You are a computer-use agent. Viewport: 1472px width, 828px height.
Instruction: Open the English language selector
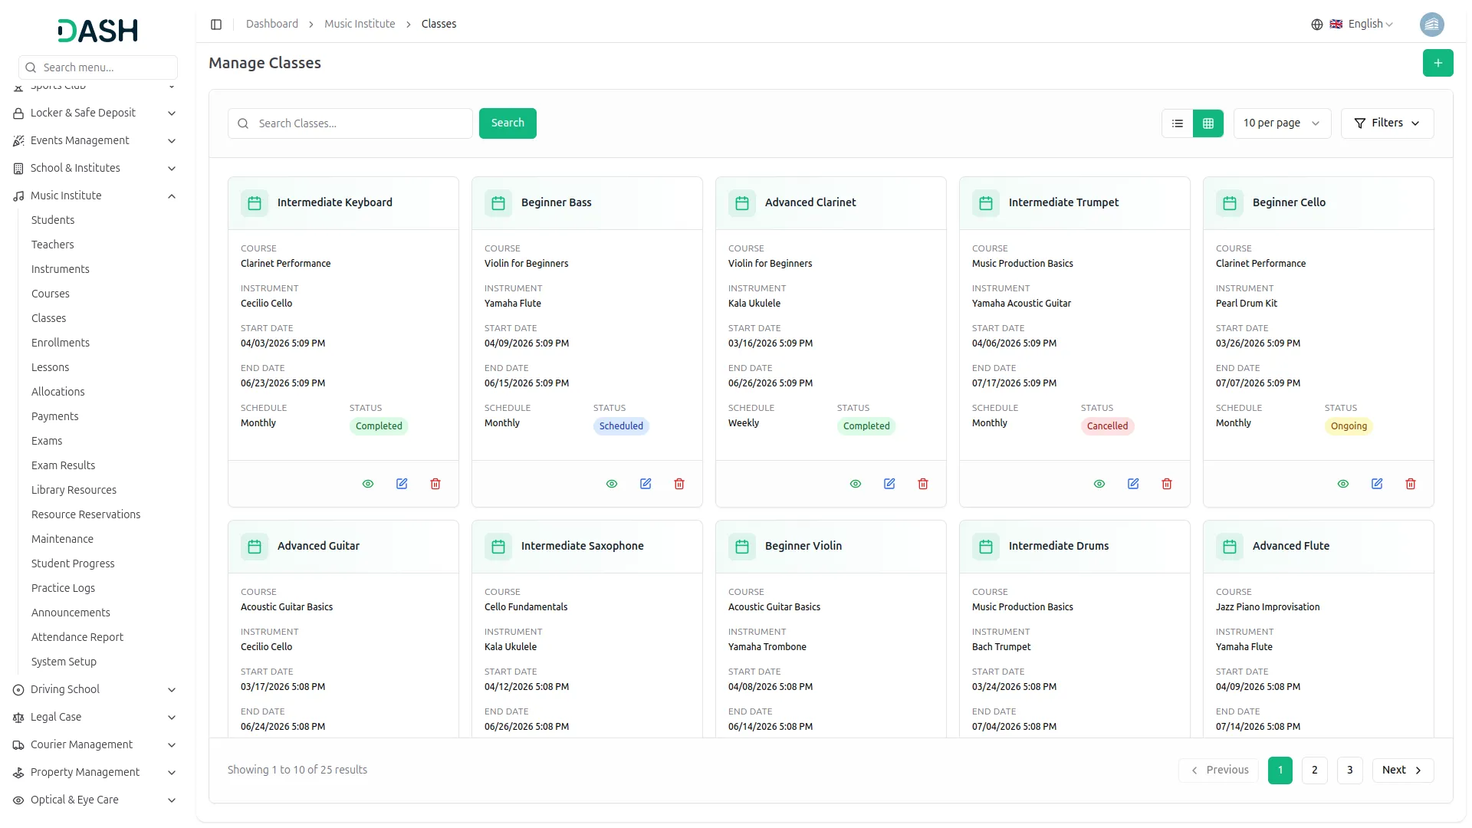tap(1362, 25)
